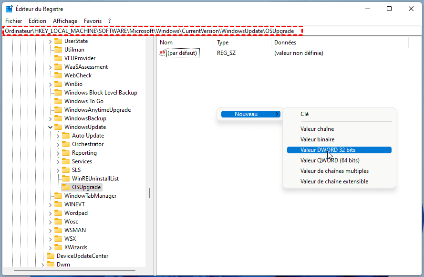This screenshot has height=277, width=424.
Task: Click the tree pane horizontal scrollbar
Action: [74, 270]
